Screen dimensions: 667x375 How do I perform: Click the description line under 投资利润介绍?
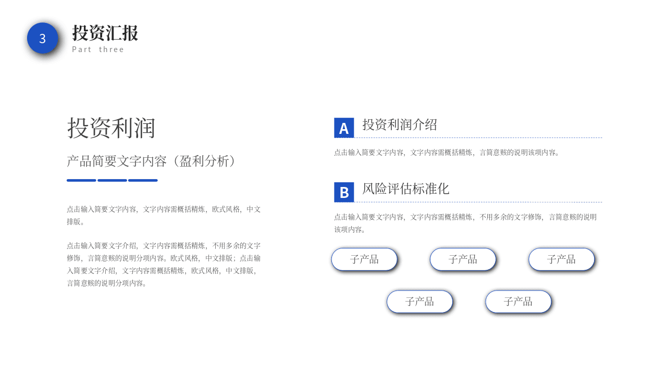tap(448, 153)
